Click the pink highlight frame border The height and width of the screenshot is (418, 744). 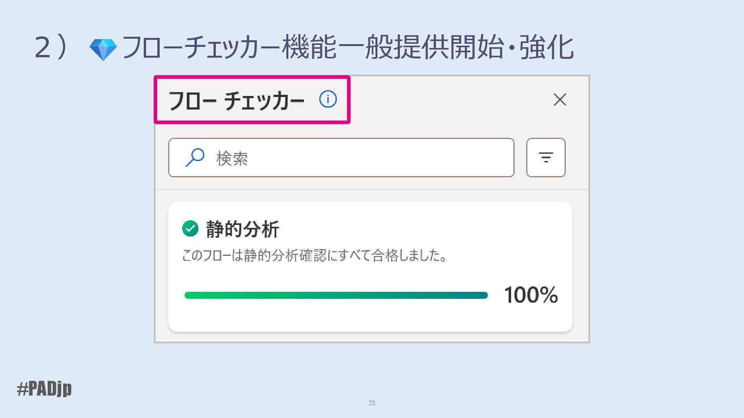point(252,122)
